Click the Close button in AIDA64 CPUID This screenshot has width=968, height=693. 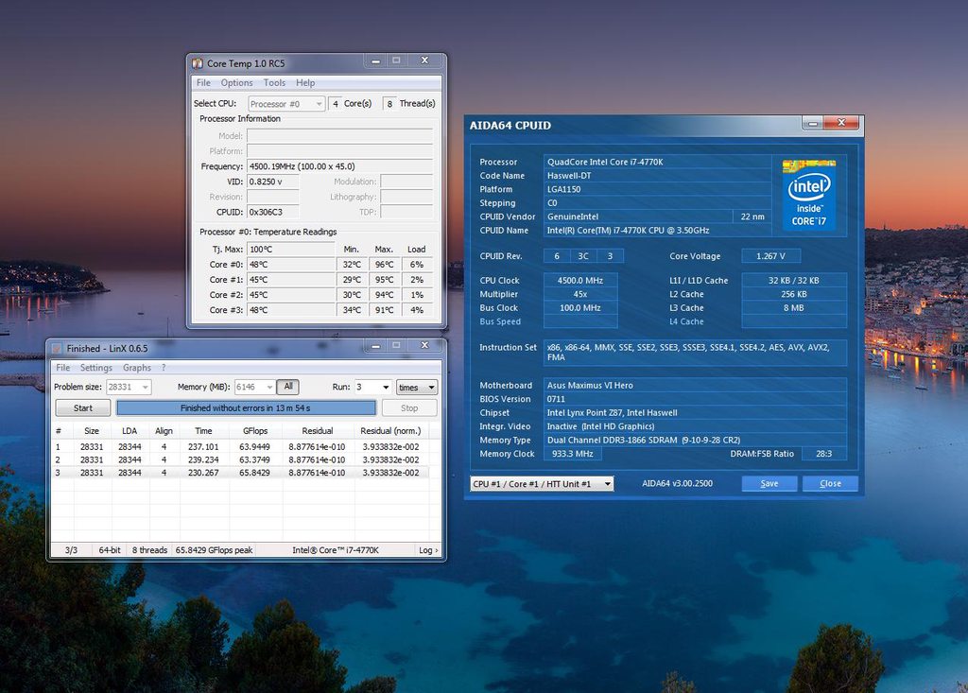coord(830,484)
